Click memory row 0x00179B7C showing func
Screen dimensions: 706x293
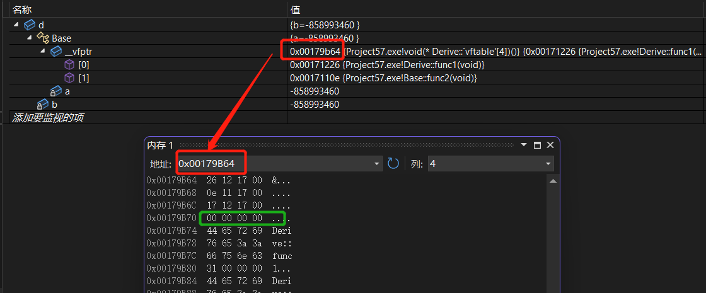(219, 256)
